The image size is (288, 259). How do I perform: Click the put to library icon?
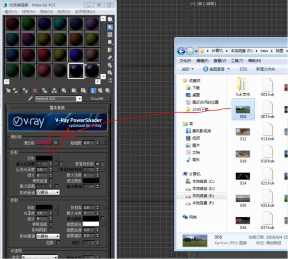64,90
